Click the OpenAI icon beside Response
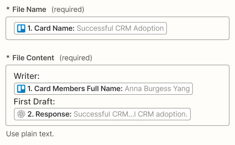Screen dimensions: 235x145 pyautogui.click(x=21, y=114)
